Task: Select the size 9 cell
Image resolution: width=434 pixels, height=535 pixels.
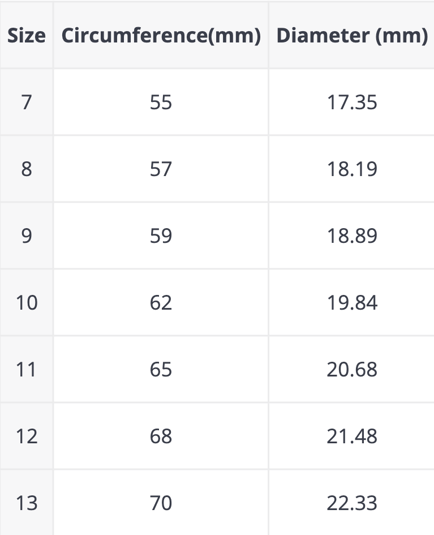Action: click(x=27, y=236)
